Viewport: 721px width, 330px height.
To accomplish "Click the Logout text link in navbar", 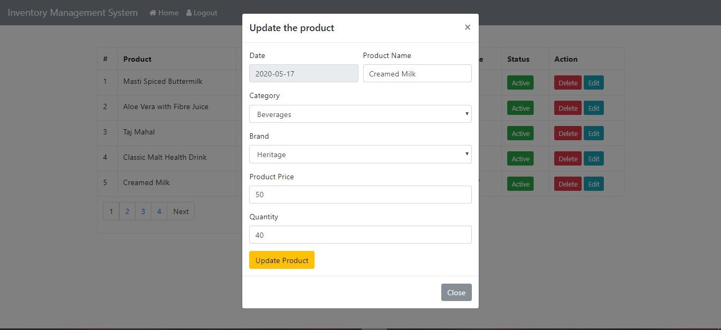I will (x=205, y=13).
